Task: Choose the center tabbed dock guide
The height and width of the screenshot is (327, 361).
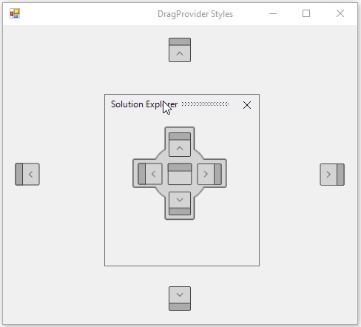Action: click(x=180, y=174)
